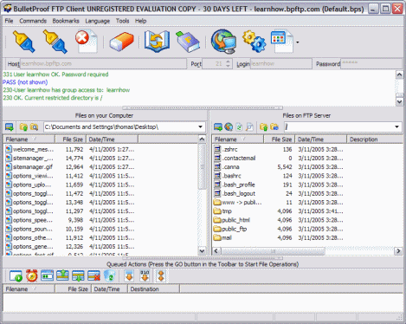Expand the local path dropdown for Desktop

coord(200,126)
